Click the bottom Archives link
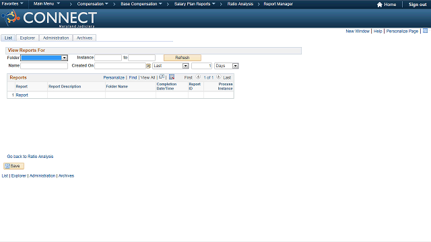Image resolution: width=431 pixels, height=242 pixels. pyautogui.click(x=66, y=175)
